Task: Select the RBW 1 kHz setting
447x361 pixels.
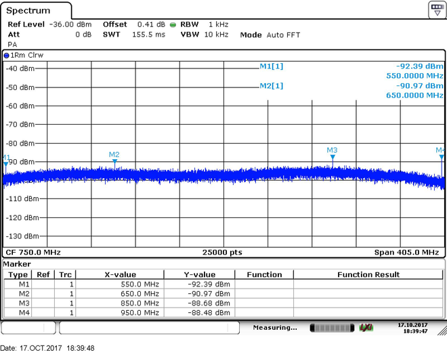Action: pyautogui.click(x=205, y=24)
